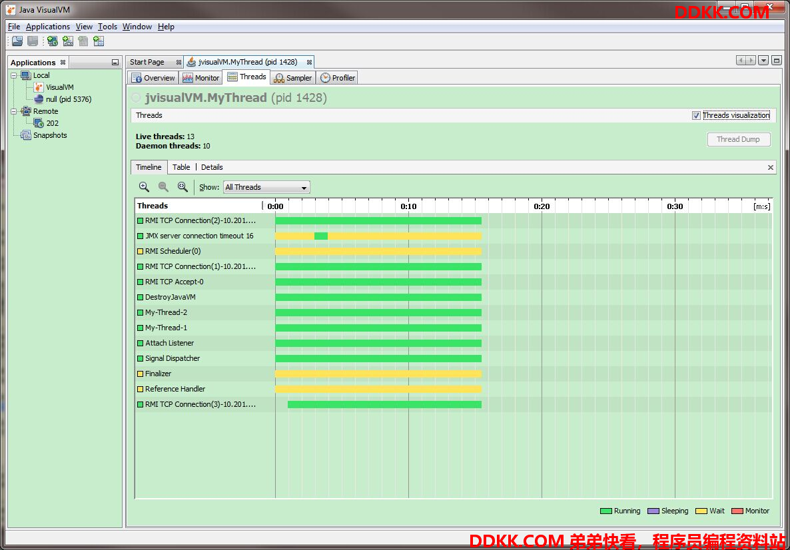Click the Running legend color swatch
Screen dimensions: 790x550
pos(605,511)
